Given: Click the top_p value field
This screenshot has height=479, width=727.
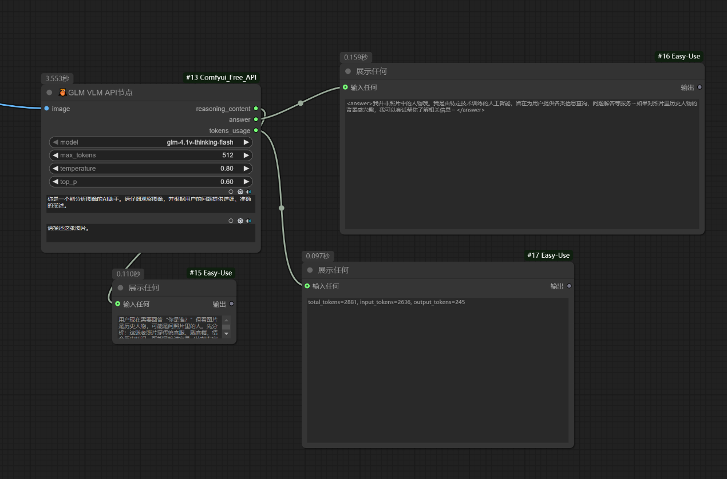Looking at the screenshot, I should click(x=151, y=182).
